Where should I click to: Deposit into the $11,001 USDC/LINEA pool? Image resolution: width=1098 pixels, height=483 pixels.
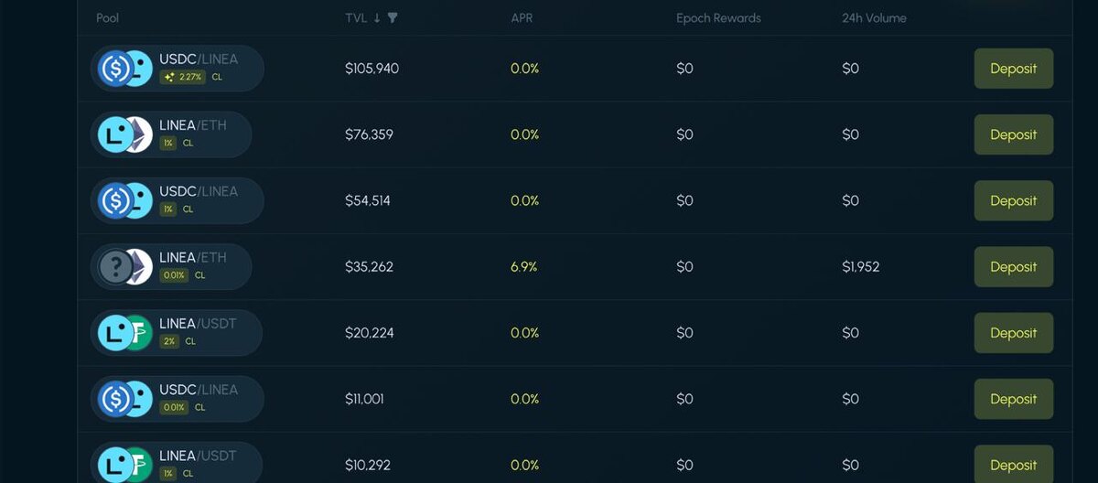click(x=1013, y=399)
